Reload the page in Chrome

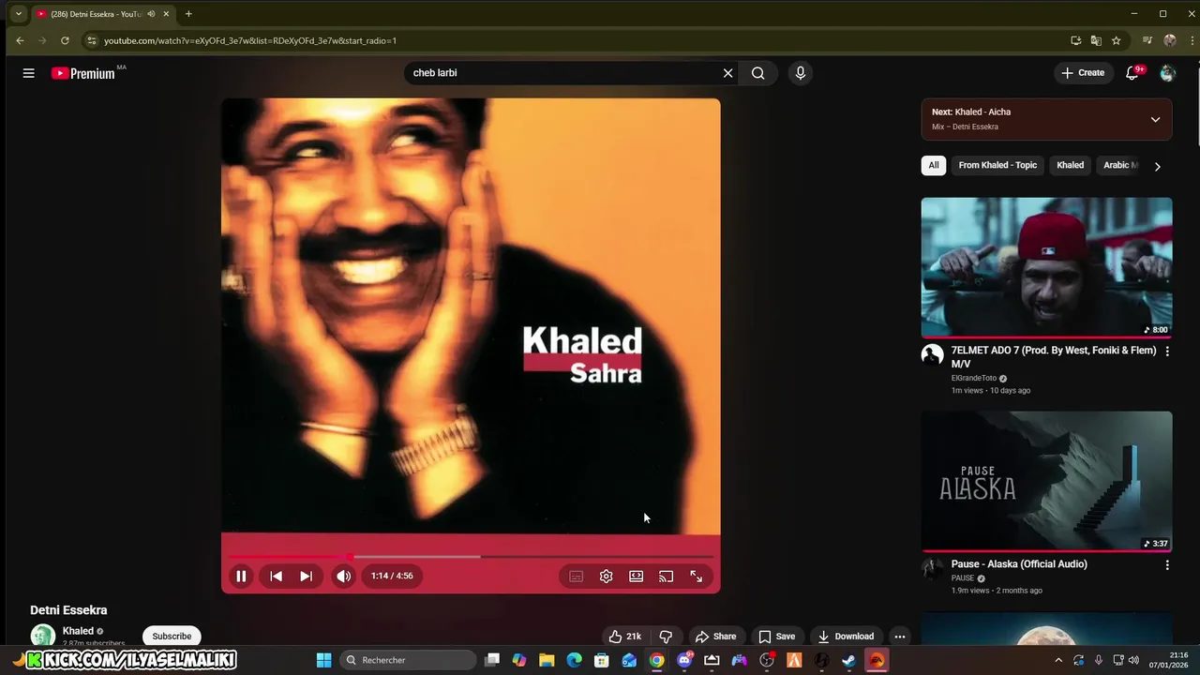point(65,40)
